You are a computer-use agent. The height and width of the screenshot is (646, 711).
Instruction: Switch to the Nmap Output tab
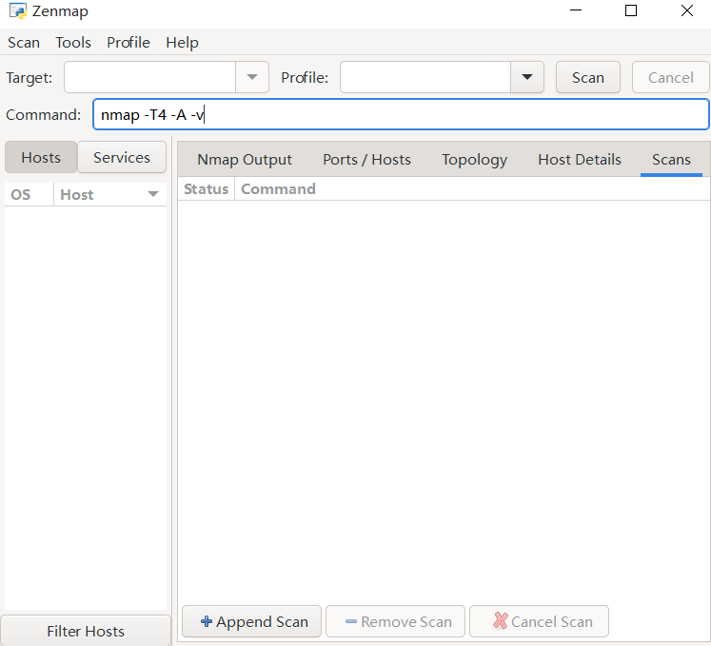245,160
